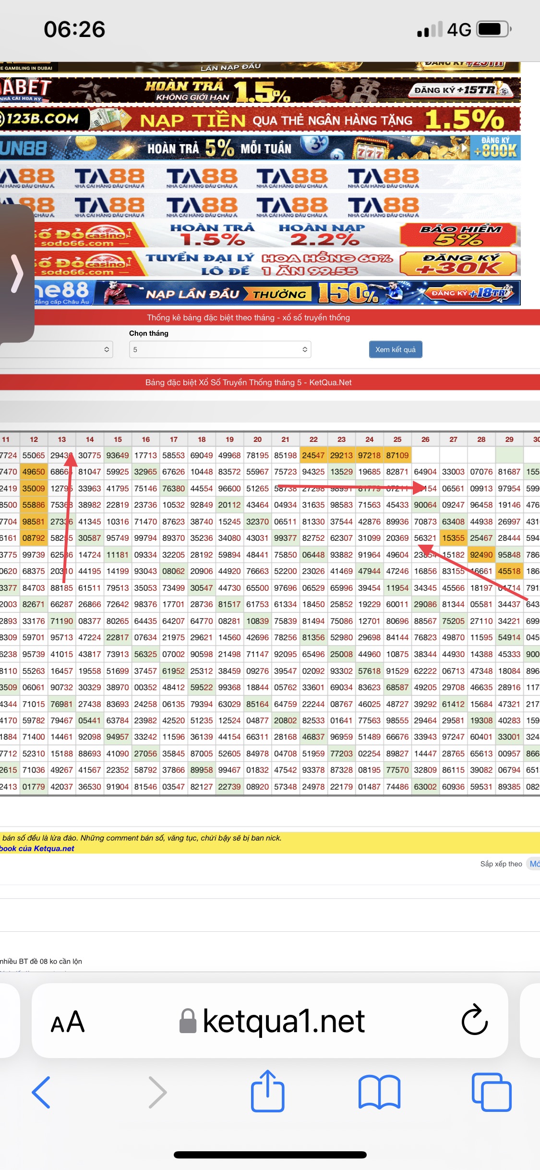
Task: Click cell 56321 in column 26
Action: tap(425, 538)
